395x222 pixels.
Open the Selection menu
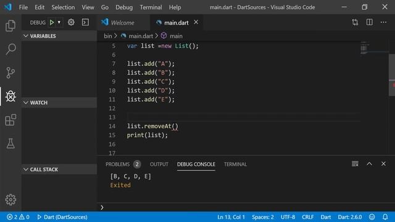click(63, 7)
